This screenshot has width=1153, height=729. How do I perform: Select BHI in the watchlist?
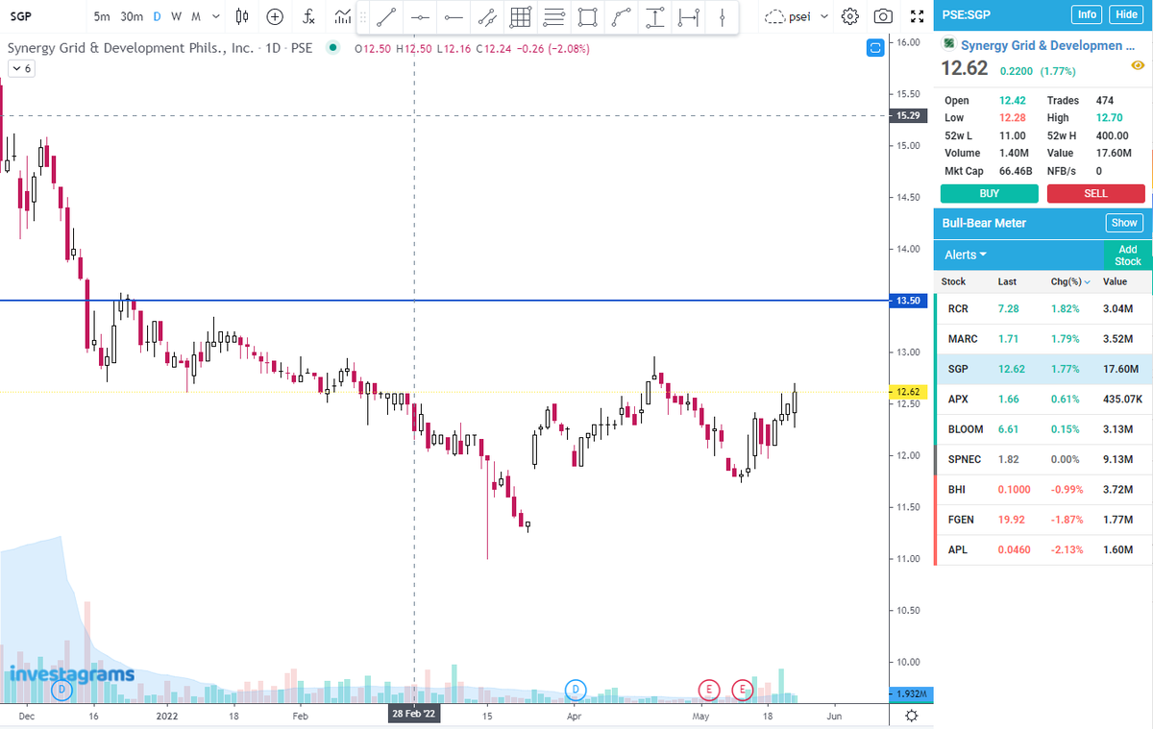coord(1043,489)
